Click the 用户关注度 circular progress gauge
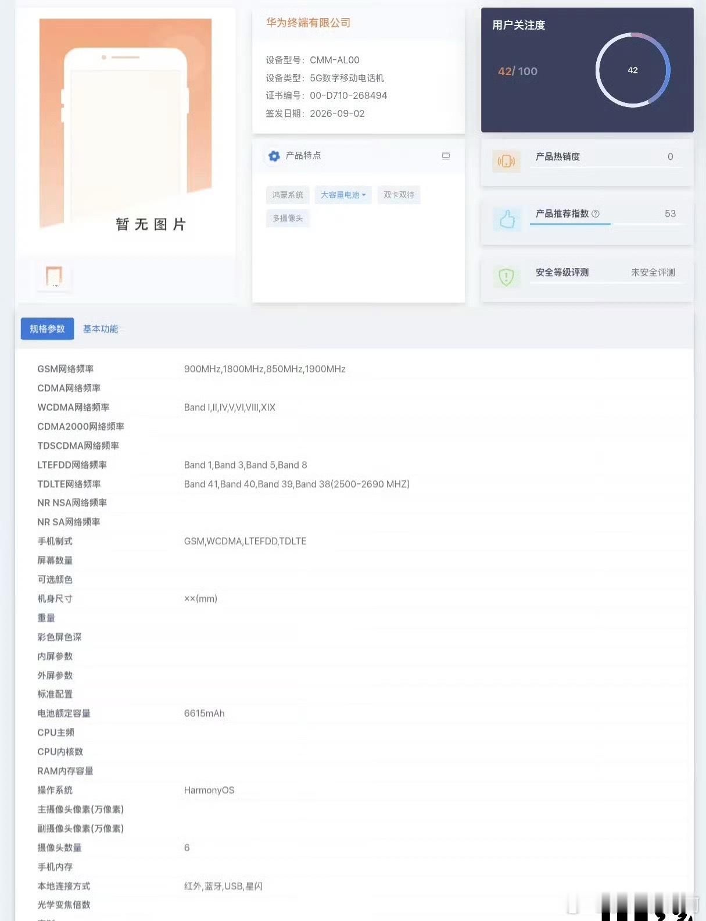 [633, 70]
